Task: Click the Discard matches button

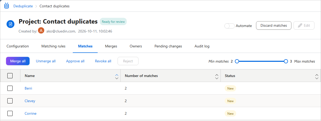Action: 274,25
